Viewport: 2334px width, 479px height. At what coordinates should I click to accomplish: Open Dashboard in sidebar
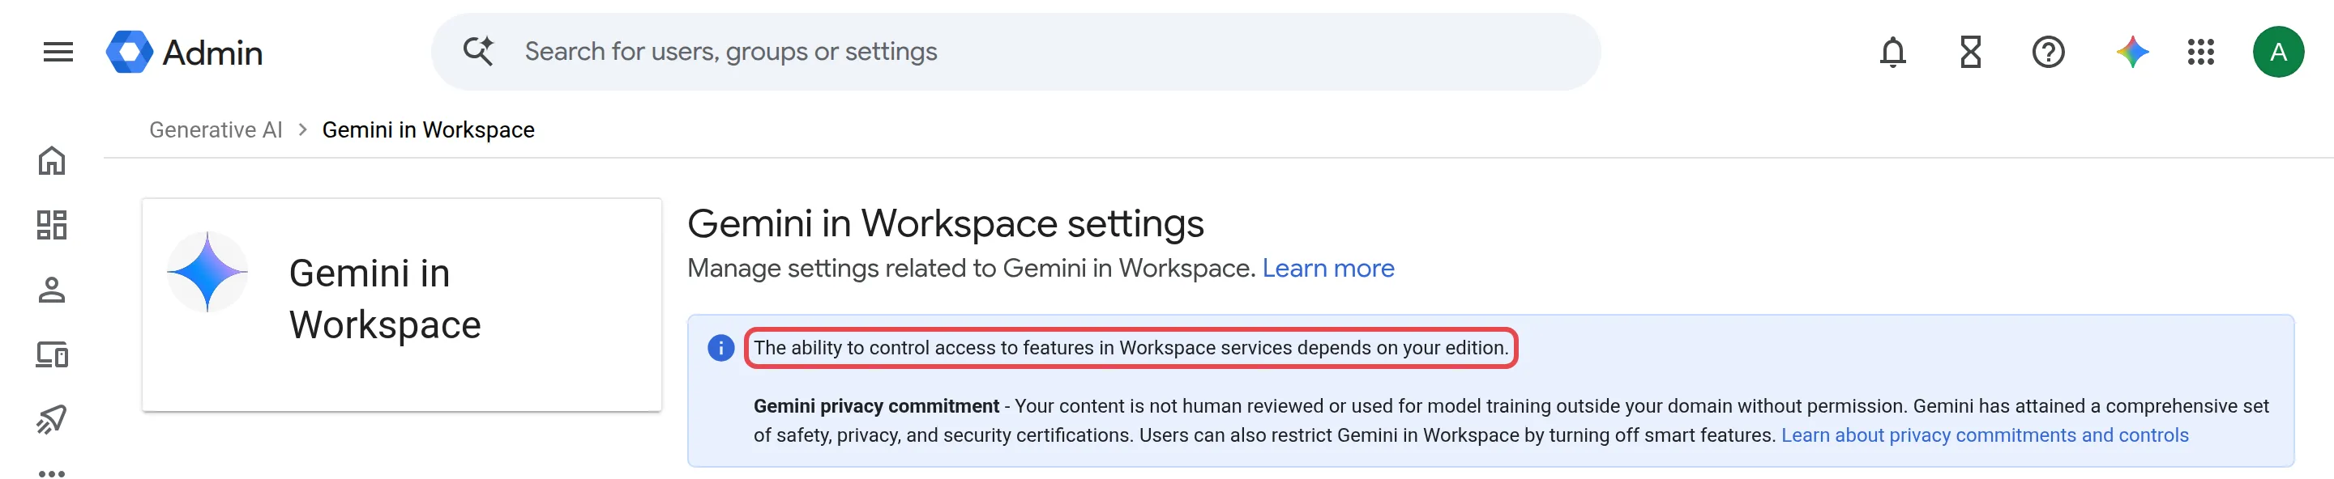click(x=52, y=225)
